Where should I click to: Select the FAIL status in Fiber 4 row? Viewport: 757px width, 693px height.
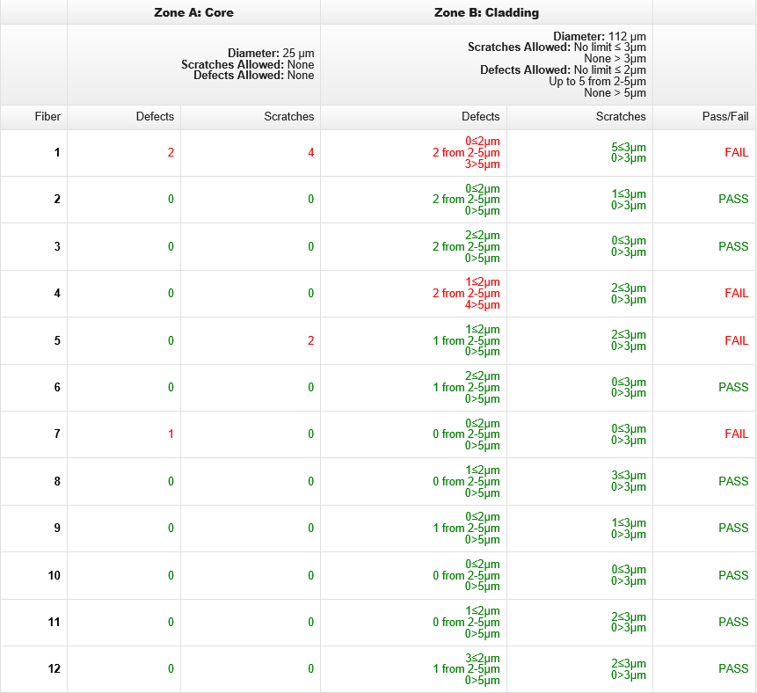(x=736, y=293)
